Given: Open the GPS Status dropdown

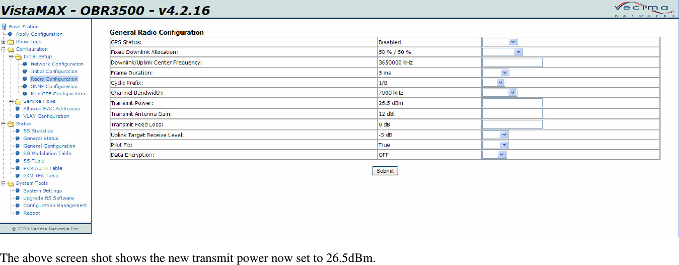Looking at the screenshot, I should pos(500,42).
